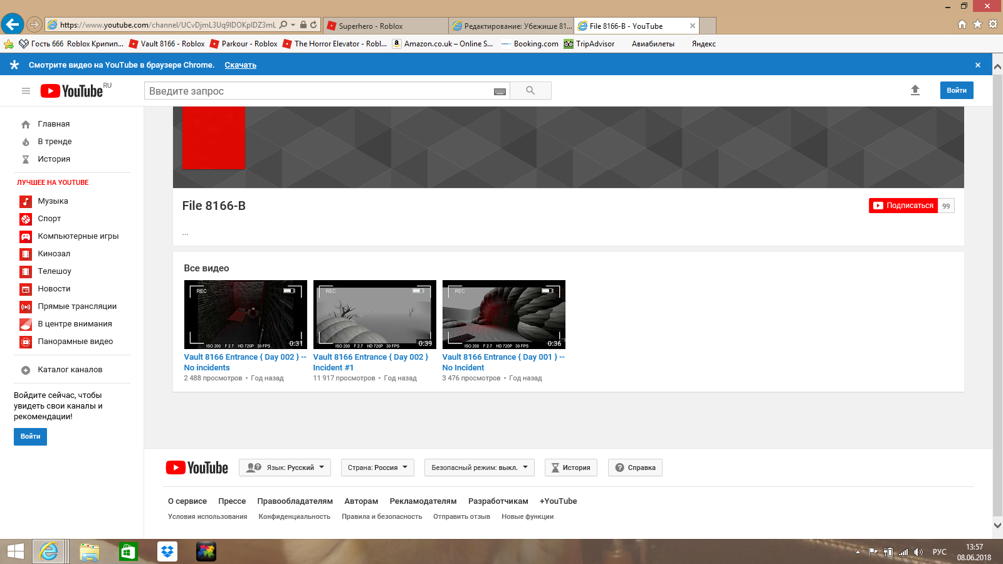Open the Конфиденциальность footer link
The image size is (1003, 564).
295,517
